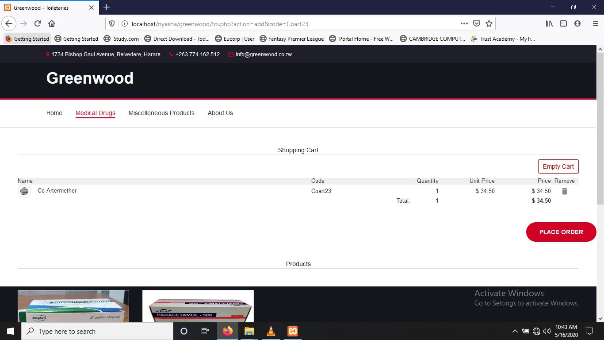Remove Co-Artermether using the trash icon

click(564, 191)
